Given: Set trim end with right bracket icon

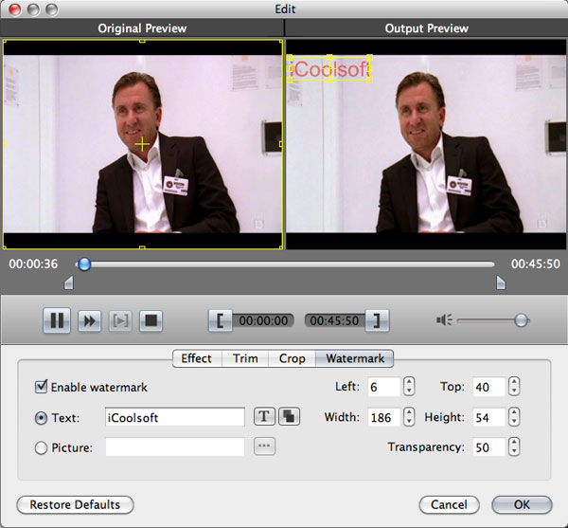Looking at the screenshot, I should 378,320.
